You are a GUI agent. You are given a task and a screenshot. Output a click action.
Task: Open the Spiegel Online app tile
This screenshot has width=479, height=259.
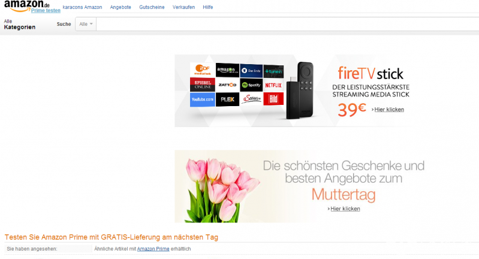coord(202,85)
